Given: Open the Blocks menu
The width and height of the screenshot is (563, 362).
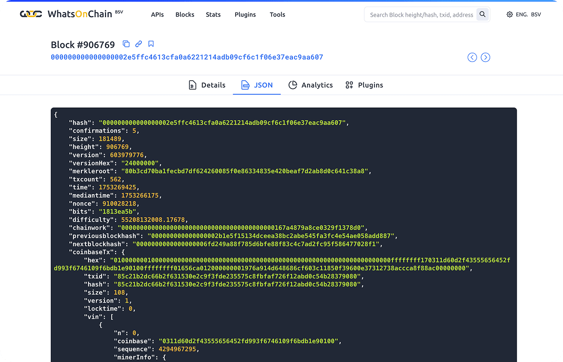Looking at the screenshot, I should (184, 15).
